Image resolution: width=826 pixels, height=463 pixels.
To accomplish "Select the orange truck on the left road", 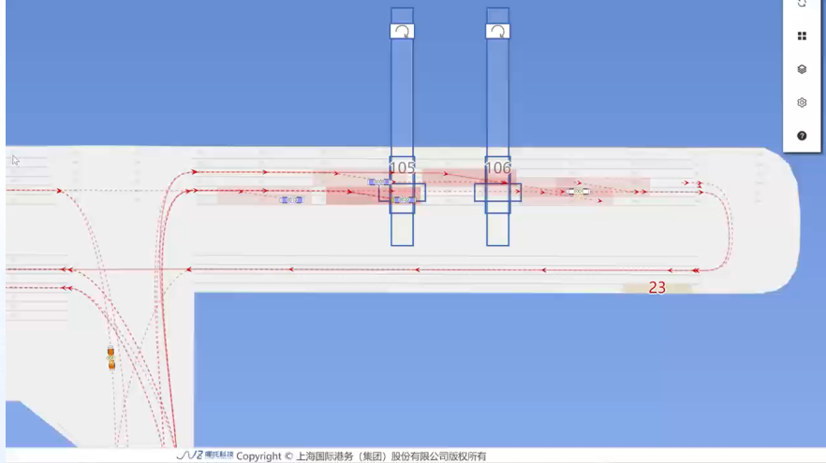I will click(x=111, y=357).
